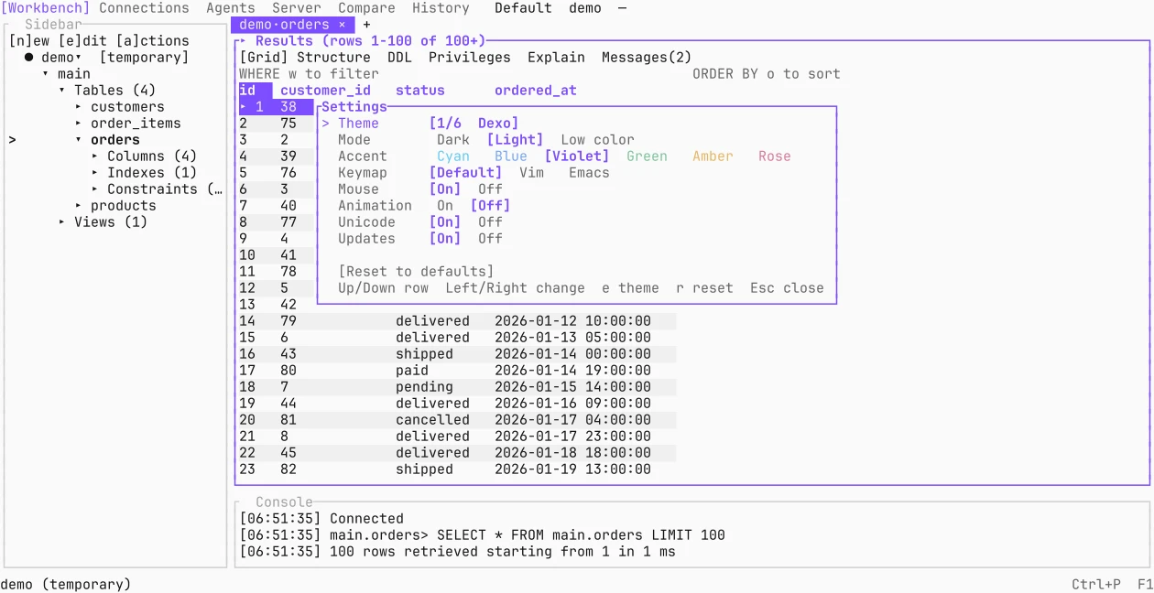Sort by the customer_id column header
Screen dimensions: 1154x593
325,91
